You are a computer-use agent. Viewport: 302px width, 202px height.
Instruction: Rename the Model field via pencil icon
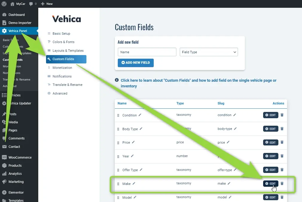pyautogui.click(x=135, y=197)
